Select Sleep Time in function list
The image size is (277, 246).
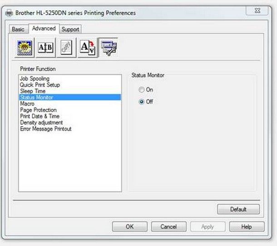pos(70,91)
